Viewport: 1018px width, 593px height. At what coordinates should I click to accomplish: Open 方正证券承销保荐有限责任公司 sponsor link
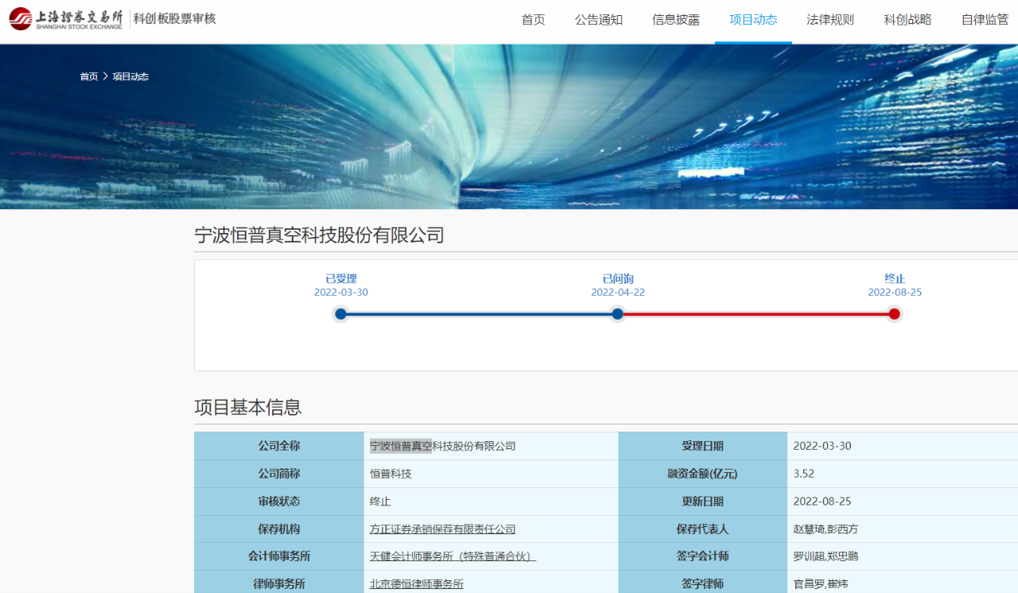442,529
